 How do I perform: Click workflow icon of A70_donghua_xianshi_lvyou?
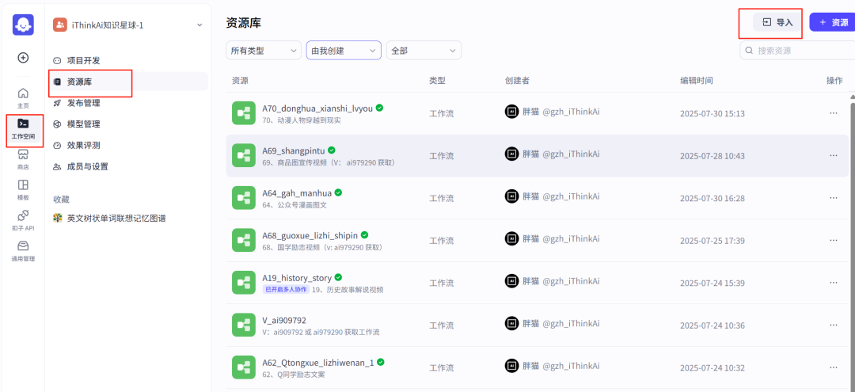tap(243, 113)
